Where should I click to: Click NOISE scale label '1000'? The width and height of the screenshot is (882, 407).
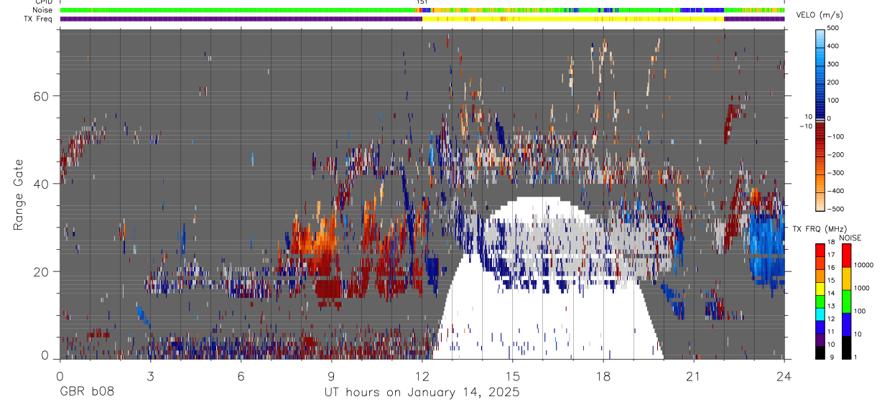pos(862,289)
